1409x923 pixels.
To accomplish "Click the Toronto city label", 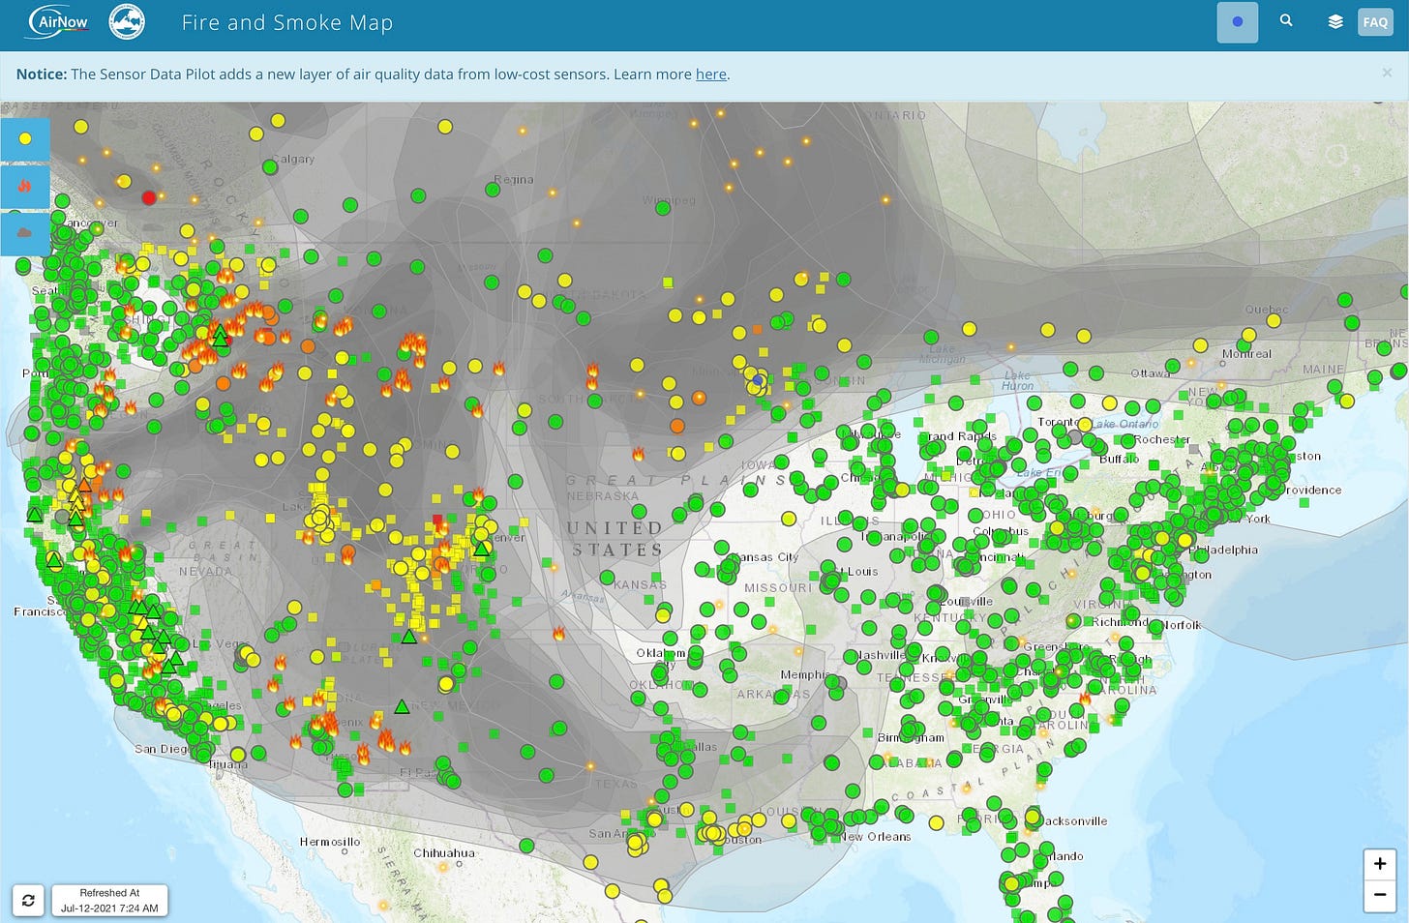I will coord(1057,423).
